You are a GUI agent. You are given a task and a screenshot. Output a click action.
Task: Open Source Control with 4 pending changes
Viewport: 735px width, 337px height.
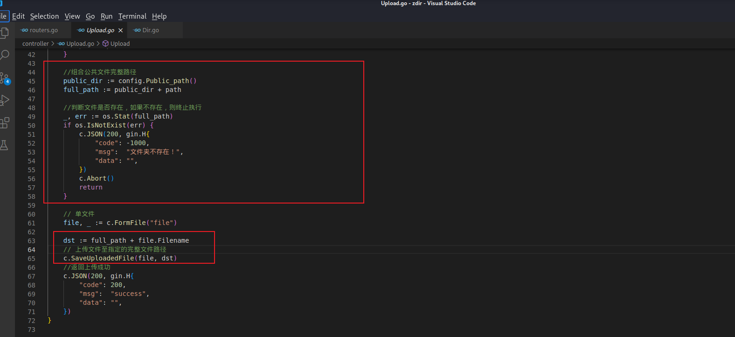pyautogui.click(x=5, y=78)
